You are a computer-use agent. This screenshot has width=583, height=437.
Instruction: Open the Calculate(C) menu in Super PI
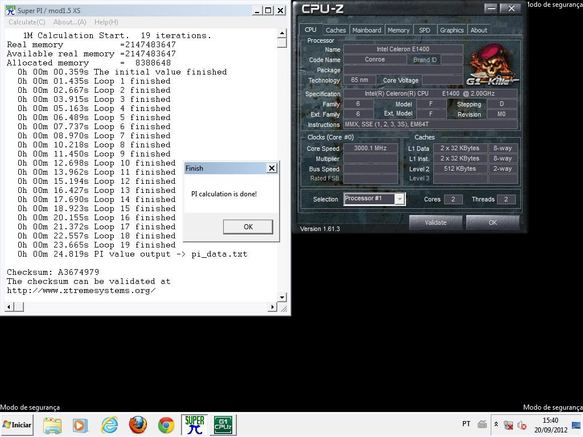click(27, 22)
